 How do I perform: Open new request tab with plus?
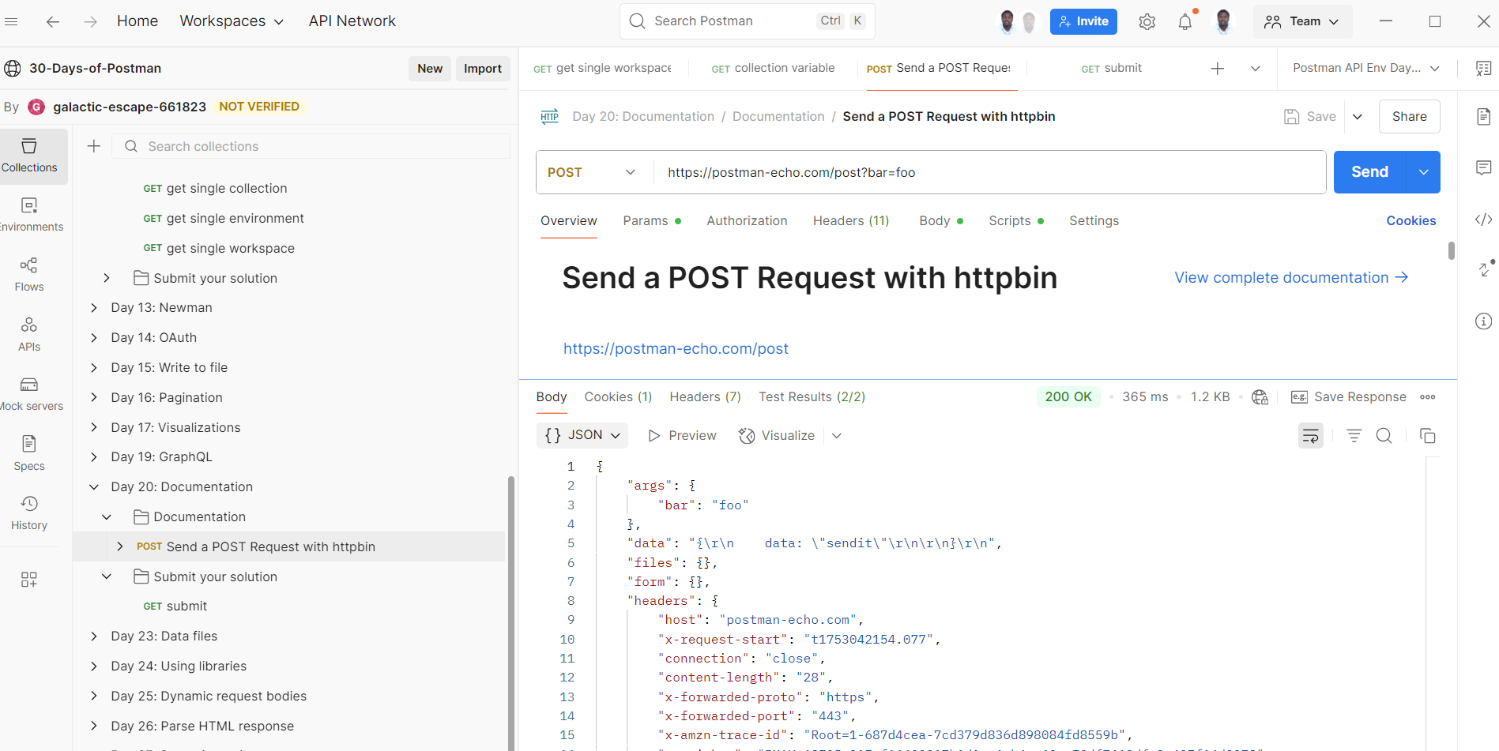[x=1218, y=69]
